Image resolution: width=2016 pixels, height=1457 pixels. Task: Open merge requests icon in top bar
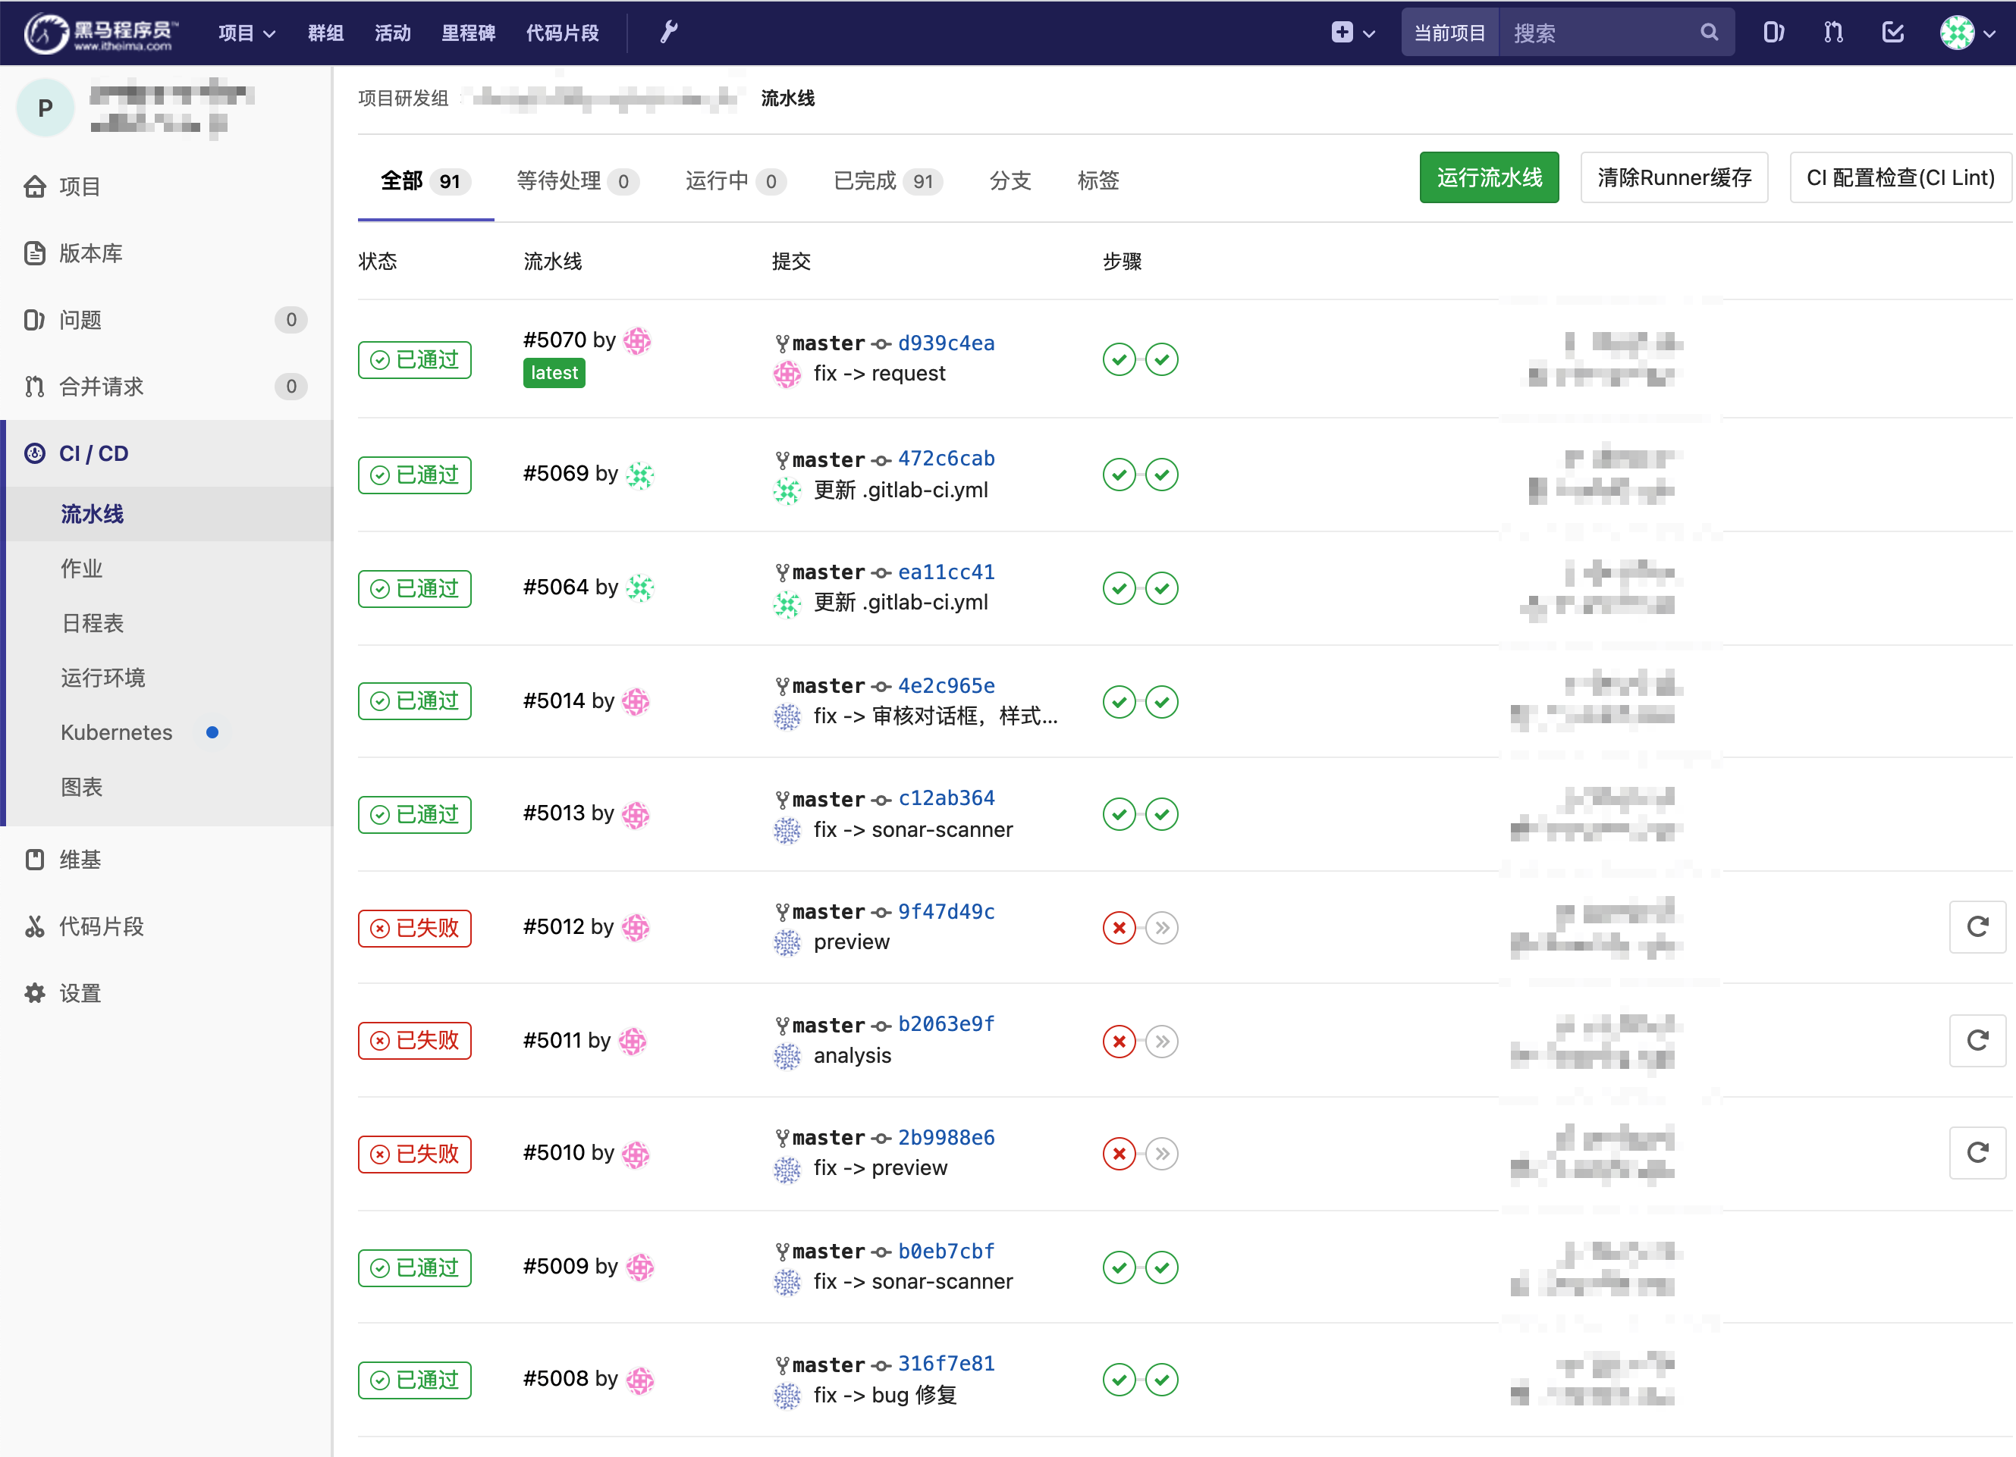[x=1833, y=33]
